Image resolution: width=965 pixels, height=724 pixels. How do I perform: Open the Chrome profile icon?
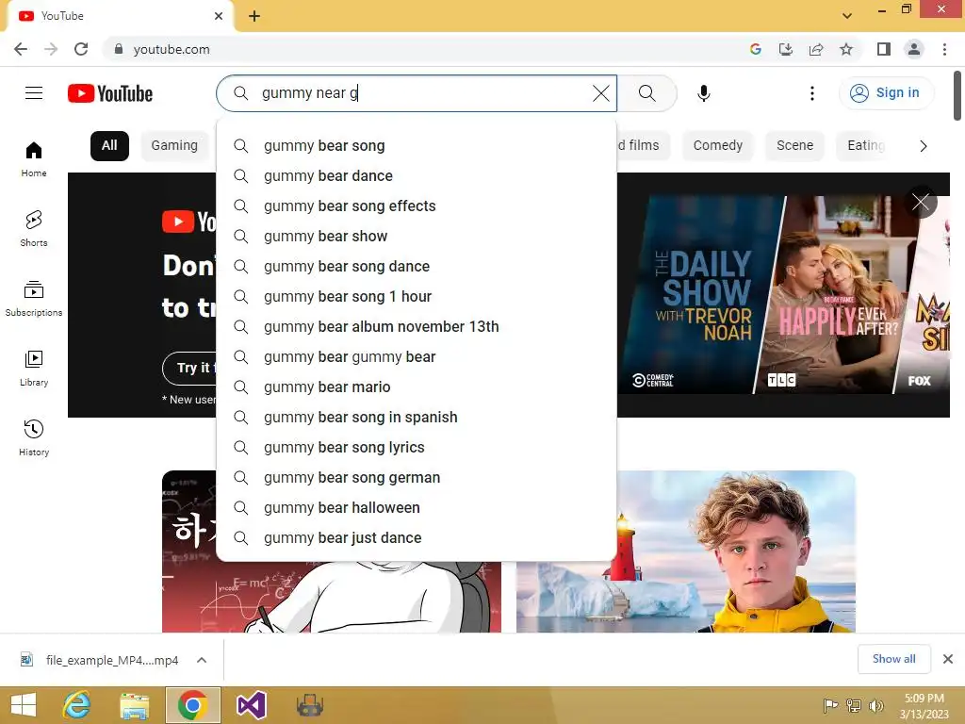(x=914, y=49)
